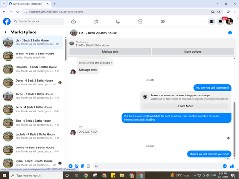Open Walter - 4 Beds 3 Baths House chat
239x179 pixels.
click(x=32, y=55)
